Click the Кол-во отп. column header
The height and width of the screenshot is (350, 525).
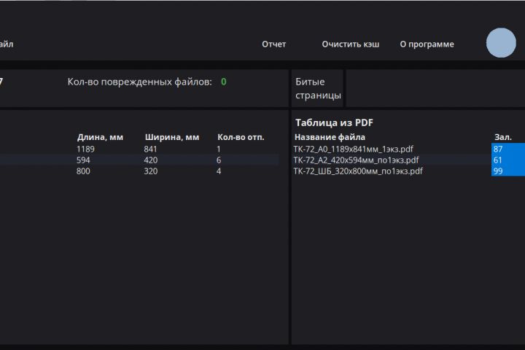241,137
